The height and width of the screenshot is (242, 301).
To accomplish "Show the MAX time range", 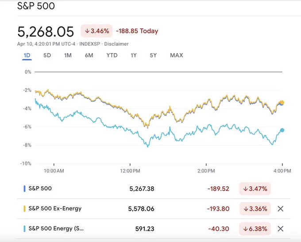I will coord(177,55).
